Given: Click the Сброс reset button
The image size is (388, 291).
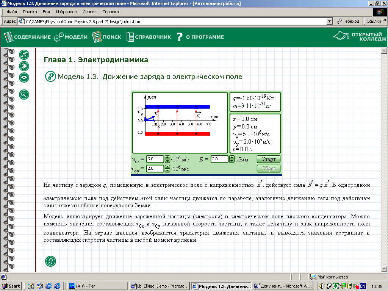Looking at the screenshot, I should coord(269,169).
